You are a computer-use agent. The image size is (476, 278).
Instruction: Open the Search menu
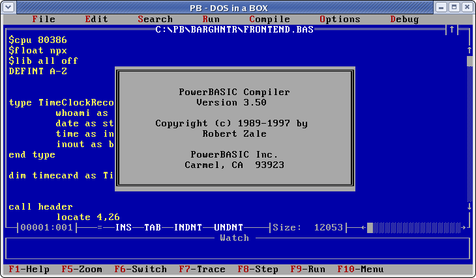155,19
